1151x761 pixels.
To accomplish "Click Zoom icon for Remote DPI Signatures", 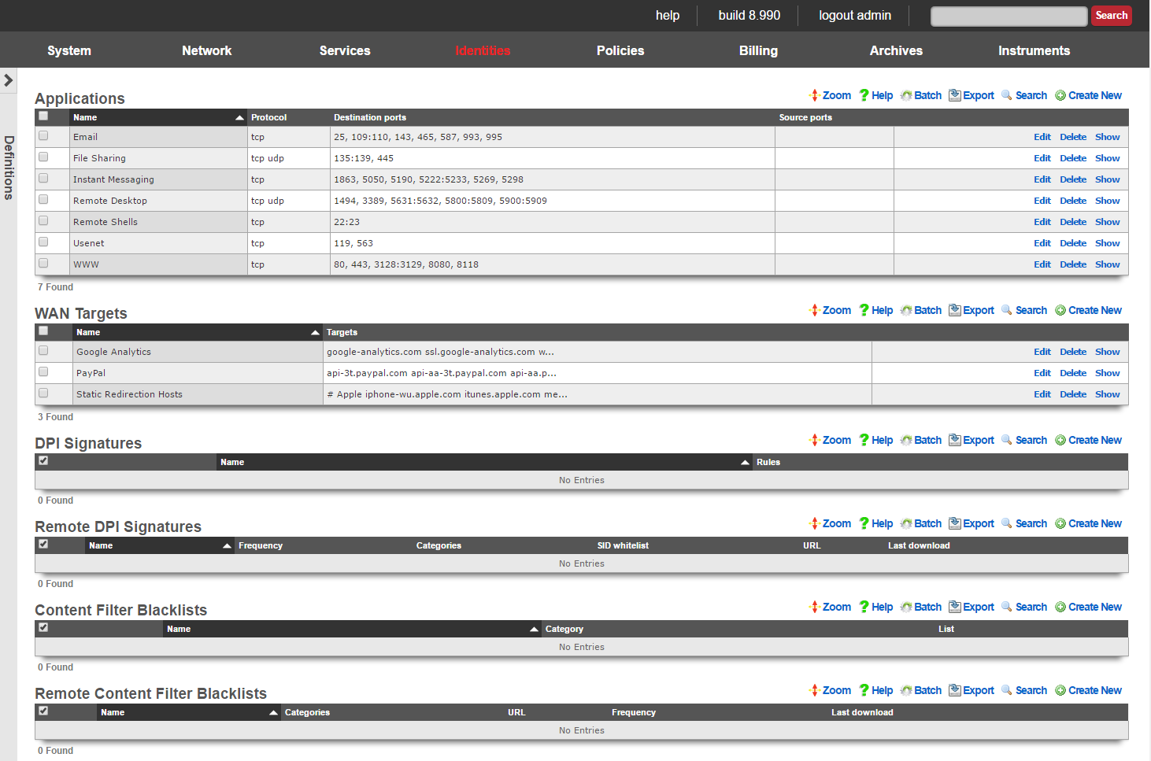I will (x=815, y=523).
